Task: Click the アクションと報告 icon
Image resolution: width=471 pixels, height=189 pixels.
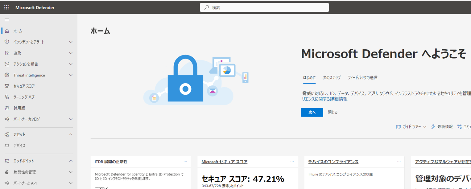Action: [x=7, y=64]
